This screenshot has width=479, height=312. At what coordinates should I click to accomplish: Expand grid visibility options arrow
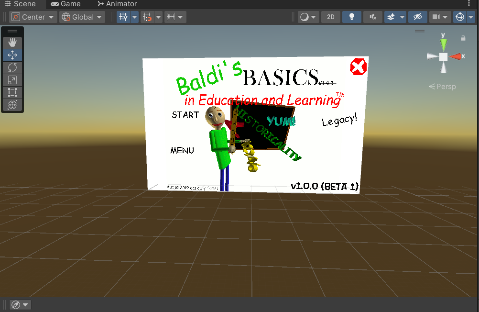point(134,17)
